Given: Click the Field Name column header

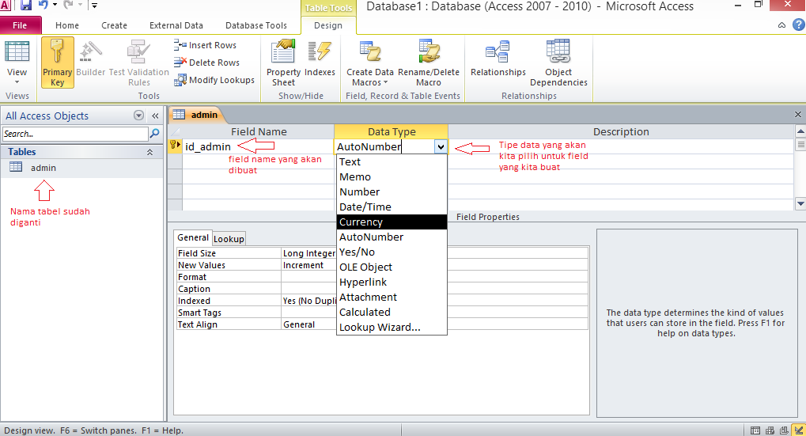Looking at the screenshot, I should coord(259,131).
